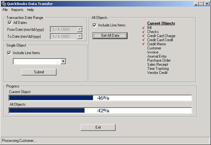This screenshot has height=145, width=211.
Task: Click the Vendor Credit list item
Action: [157, 73]
